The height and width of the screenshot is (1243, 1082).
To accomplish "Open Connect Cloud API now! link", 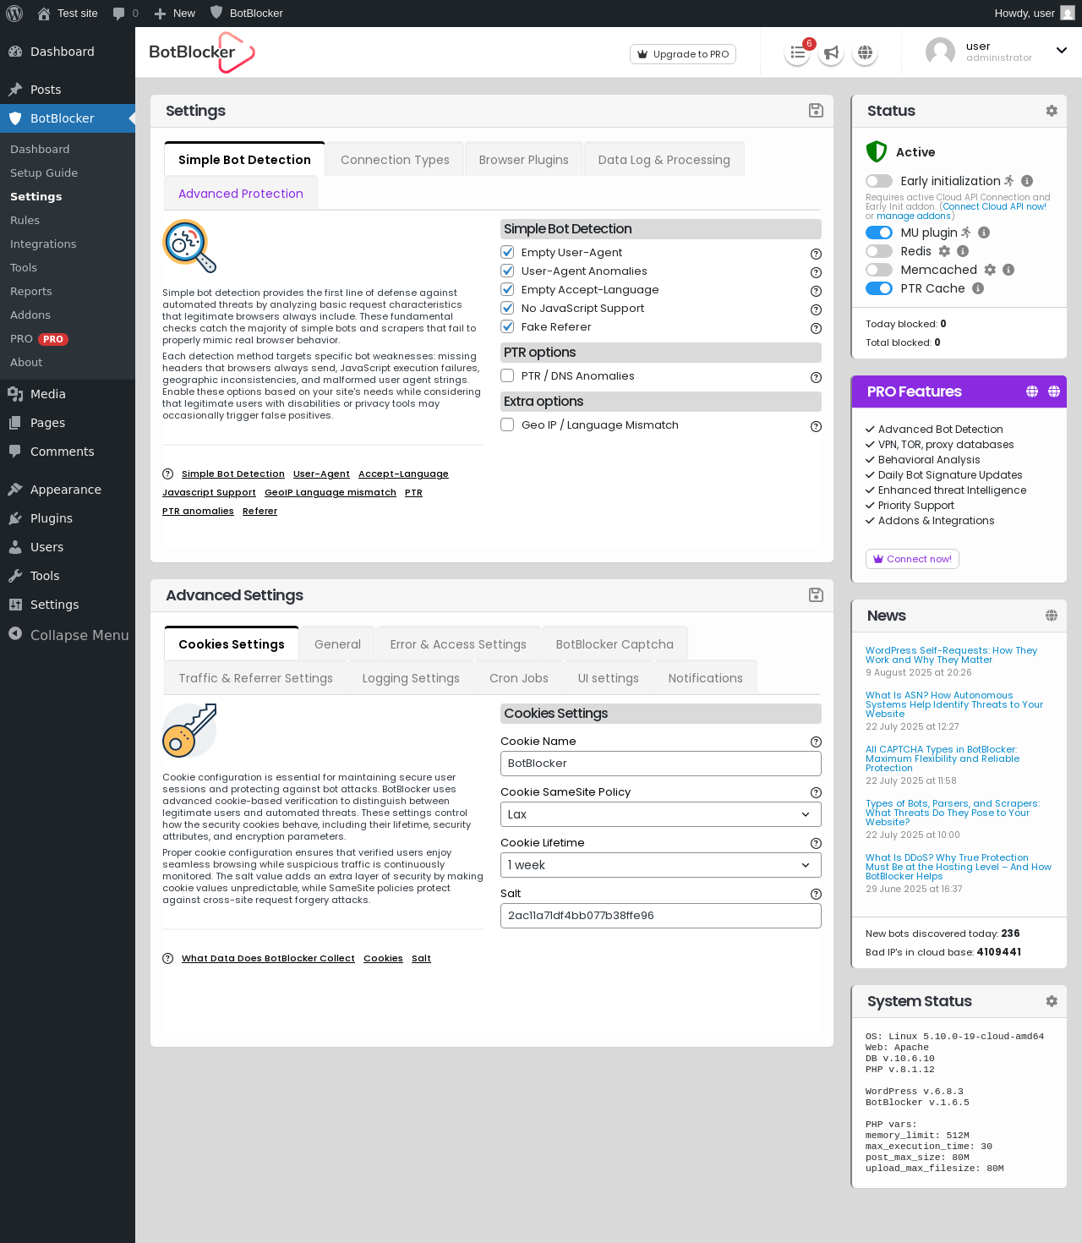I will [994, 206].
